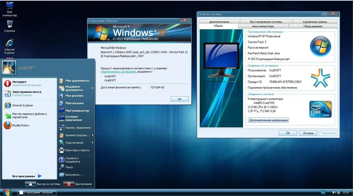Image resolution: width=353 pixels, height=196 pixels.
Task: Launch Mozilla Firefox from Start menu
Action: (x=8, y=125)
